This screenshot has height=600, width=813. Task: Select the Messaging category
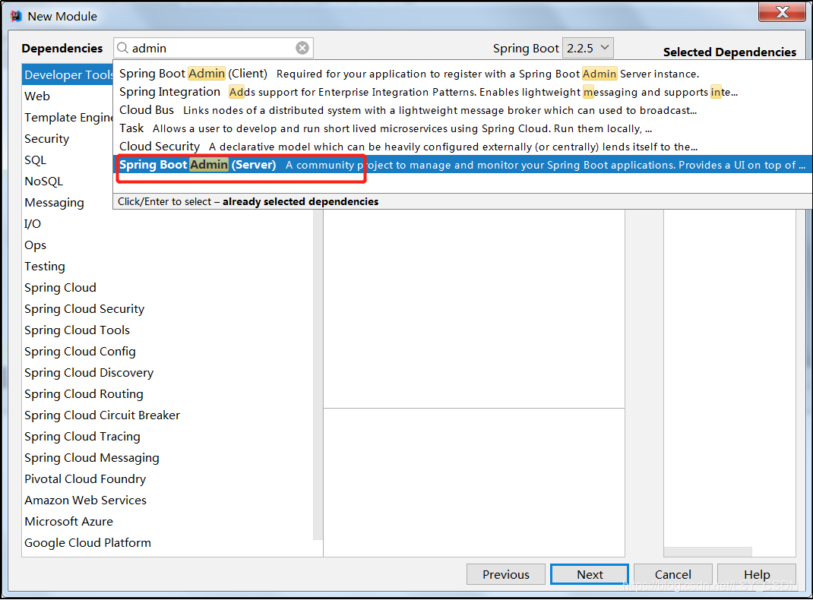(68, 202)
